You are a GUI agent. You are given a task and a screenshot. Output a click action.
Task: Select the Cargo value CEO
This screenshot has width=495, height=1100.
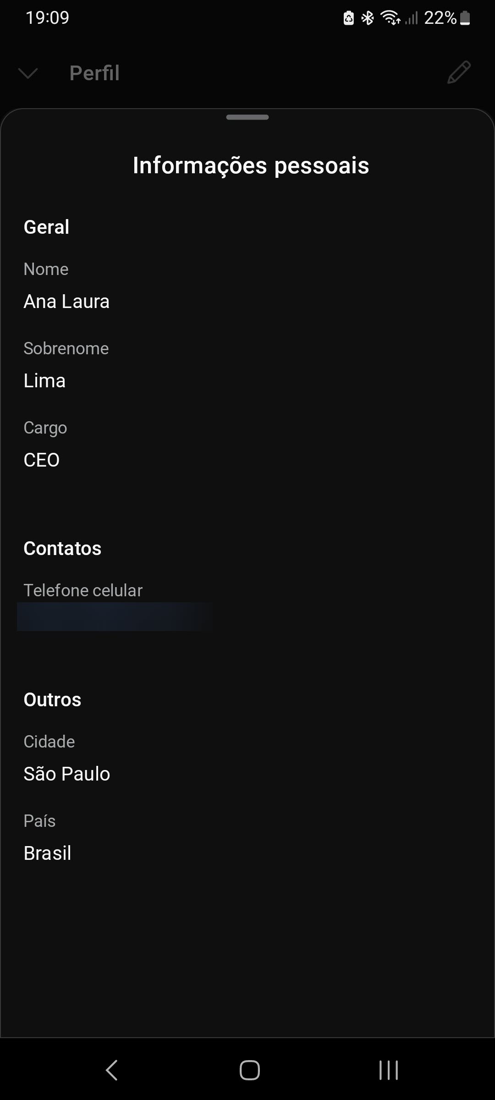tap(42, 460)
